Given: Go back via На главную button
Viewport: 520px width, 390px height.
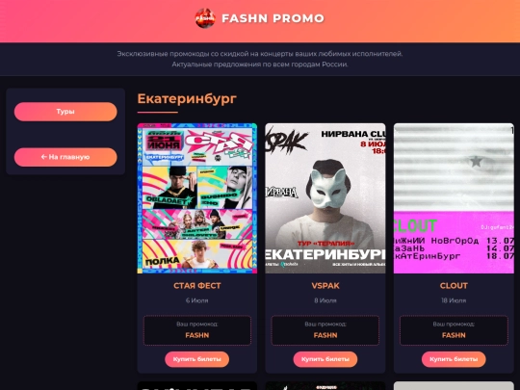Looking at the screenshot, I should [65, 157].
